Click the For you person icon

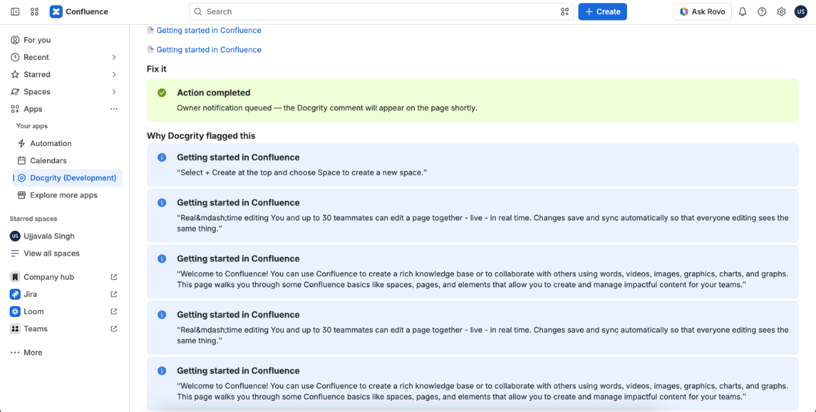pos(15,40)
